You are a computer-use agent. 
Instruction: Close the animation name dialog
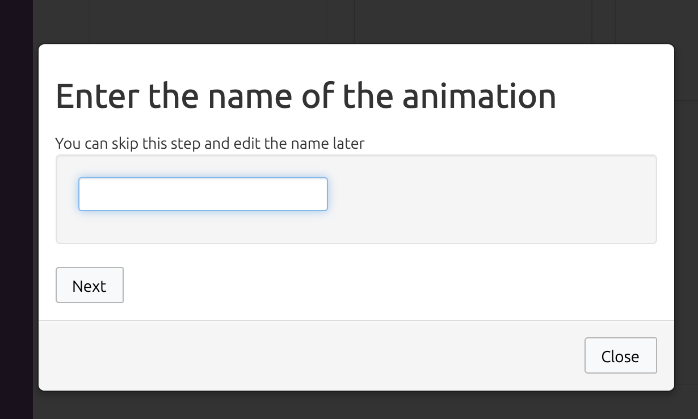pos(620,355)
